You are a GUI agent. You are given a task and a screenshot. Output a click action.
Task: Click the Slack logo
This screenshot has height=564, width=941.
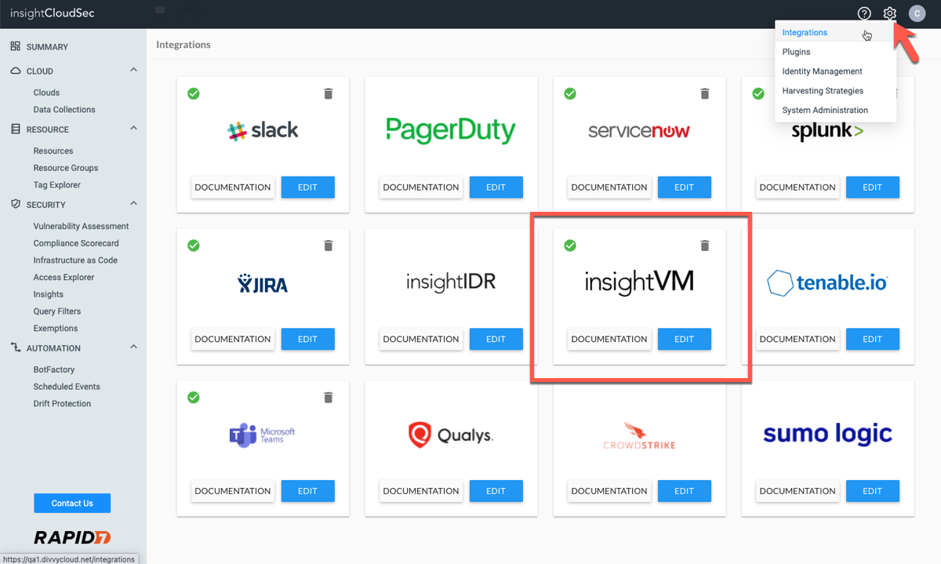click(263, 130)
